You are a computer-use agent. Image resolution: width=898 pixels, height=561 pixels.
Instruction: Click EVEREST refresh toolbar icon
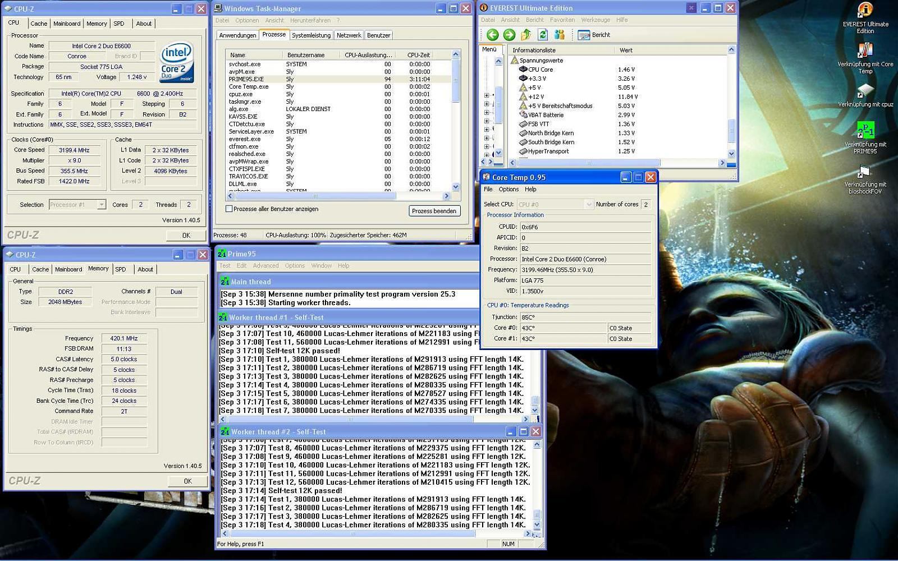pyautogui.click(x=543, y=35)
